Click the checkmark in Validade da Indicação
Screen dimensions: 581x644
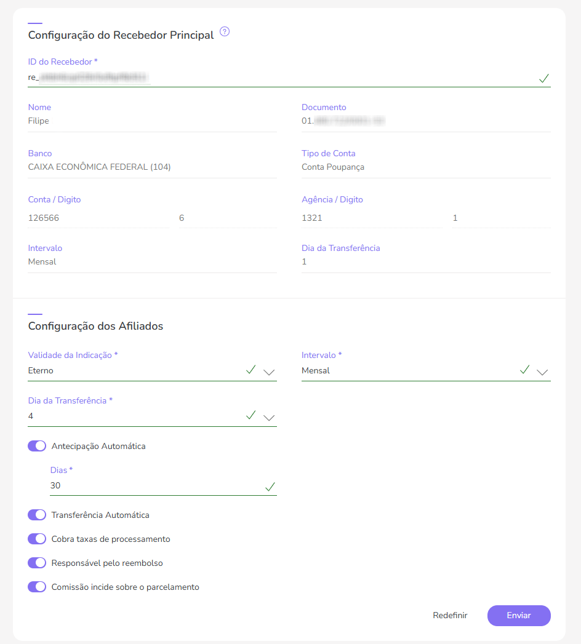[250, 370]
